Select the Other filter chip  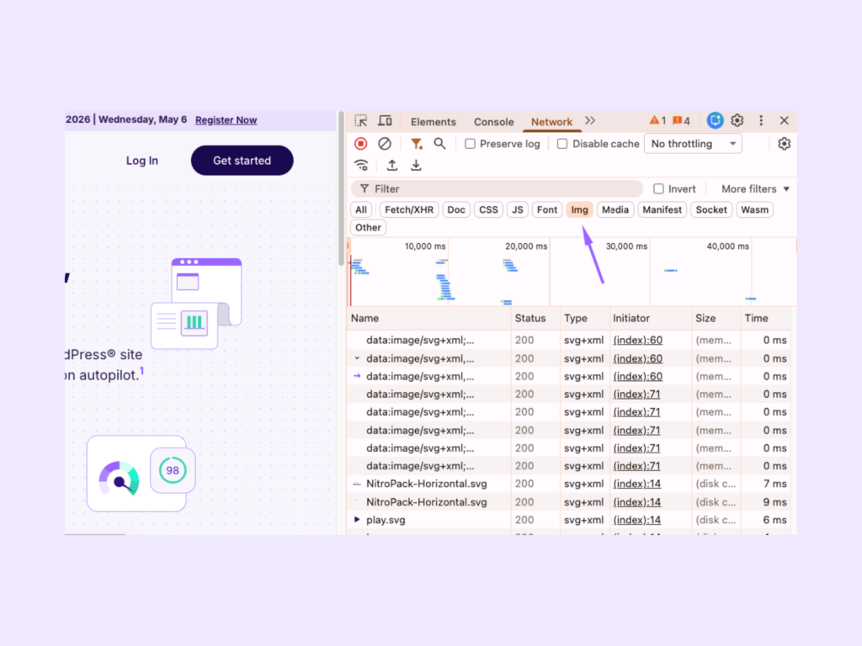369,227
